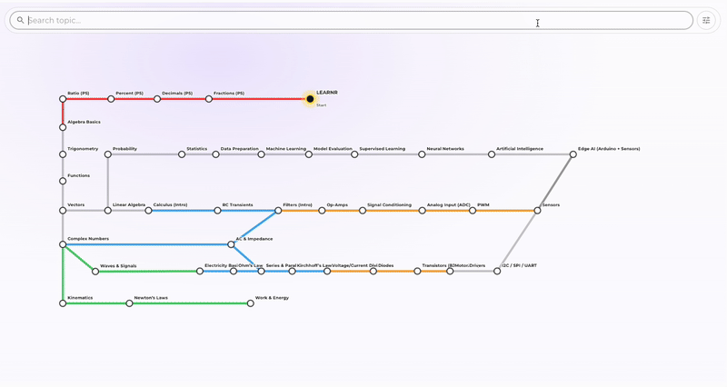Select the AC & Impedance node
The height and width of the screenshot is (387, 727).
click(x=231, y=244)
